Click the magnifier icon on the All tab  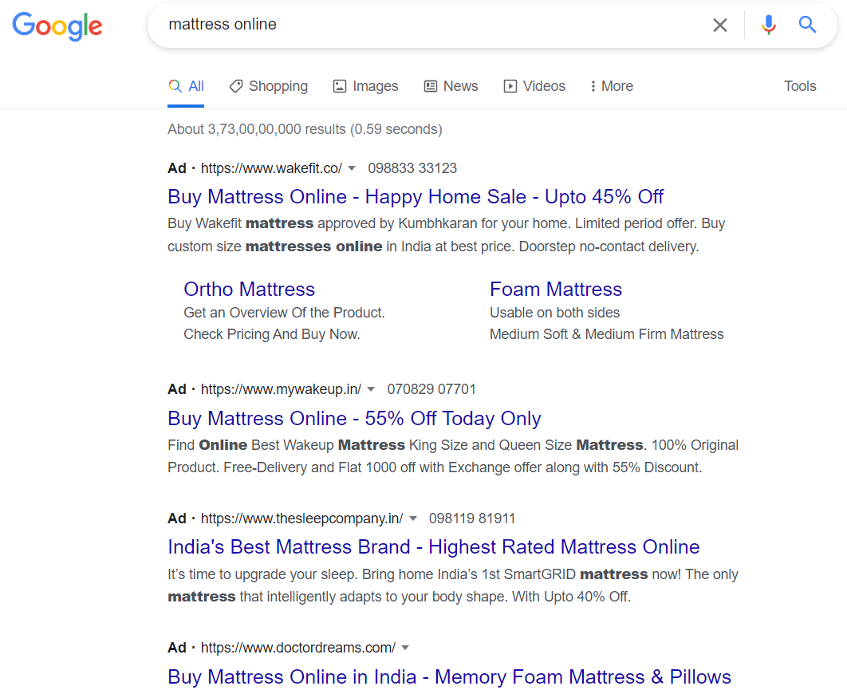click(173, 85)
